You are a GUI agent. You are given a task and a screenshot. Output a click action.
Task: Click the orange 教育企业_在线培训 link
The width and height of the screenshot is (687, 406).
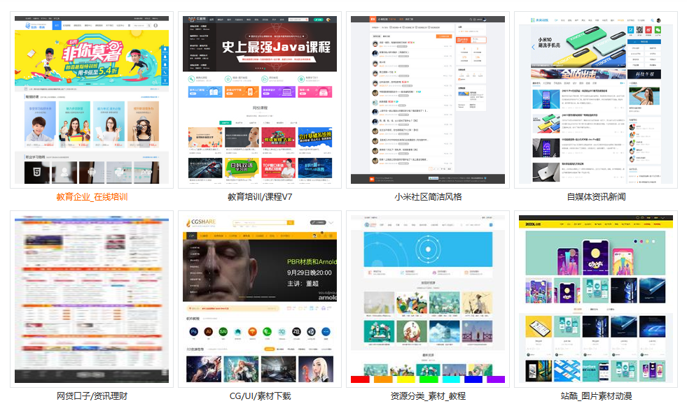pyautogui.click(x=92, y=196)
